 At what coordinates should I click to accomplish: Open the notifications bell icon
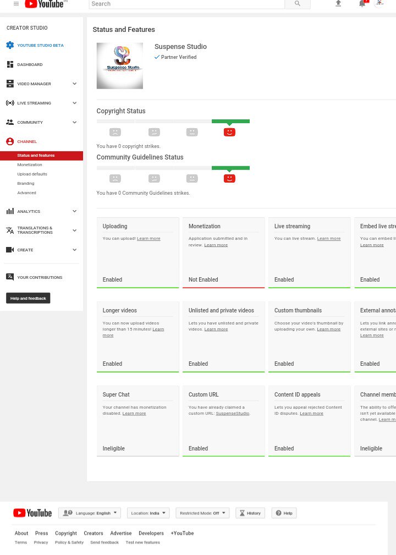coord(362,3)
